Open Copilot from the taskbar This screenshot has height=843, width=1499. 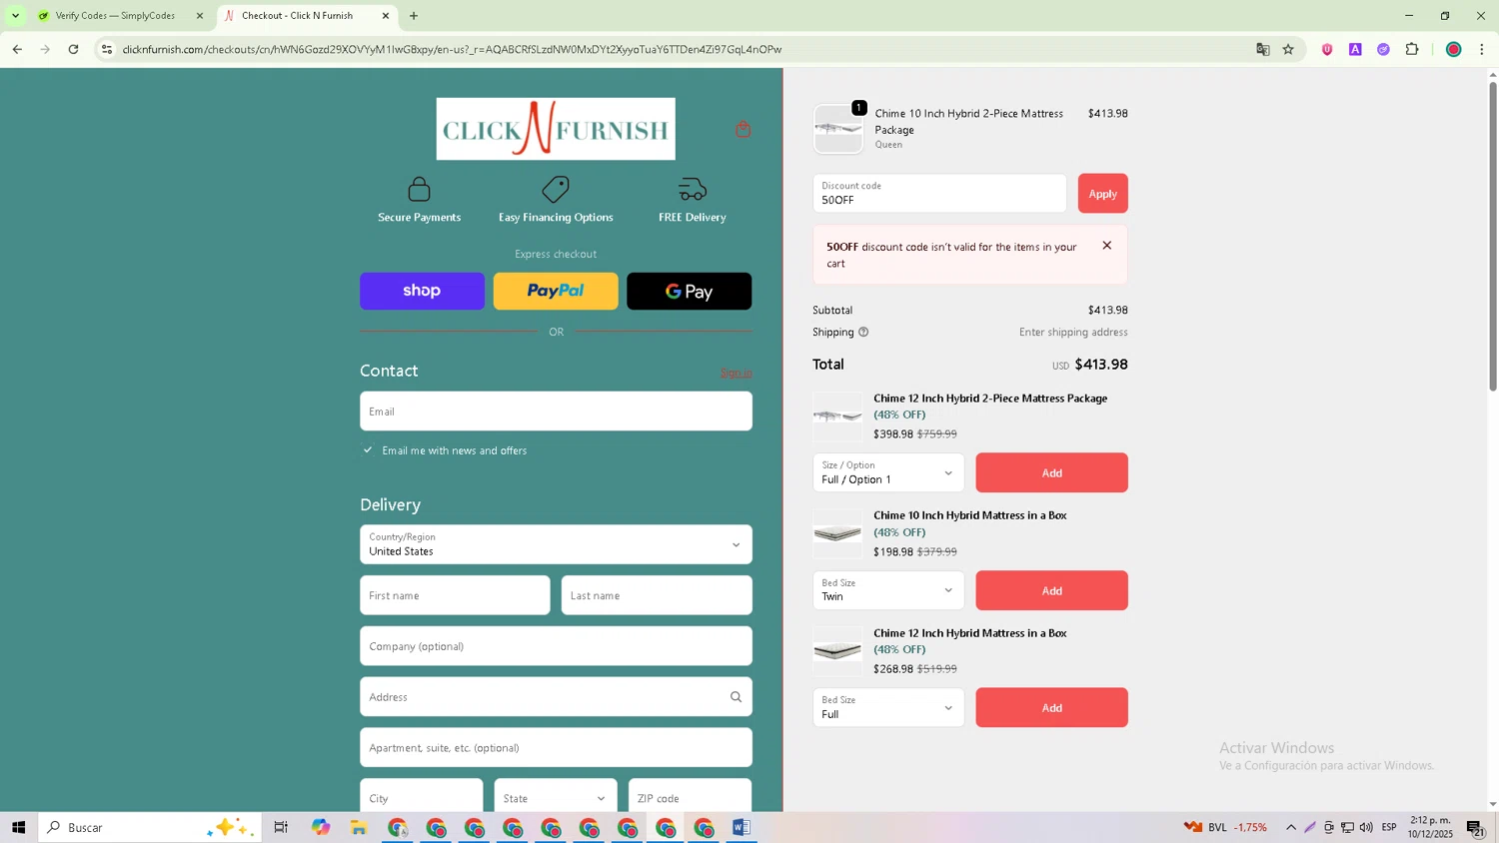click(x=320, y=827)
